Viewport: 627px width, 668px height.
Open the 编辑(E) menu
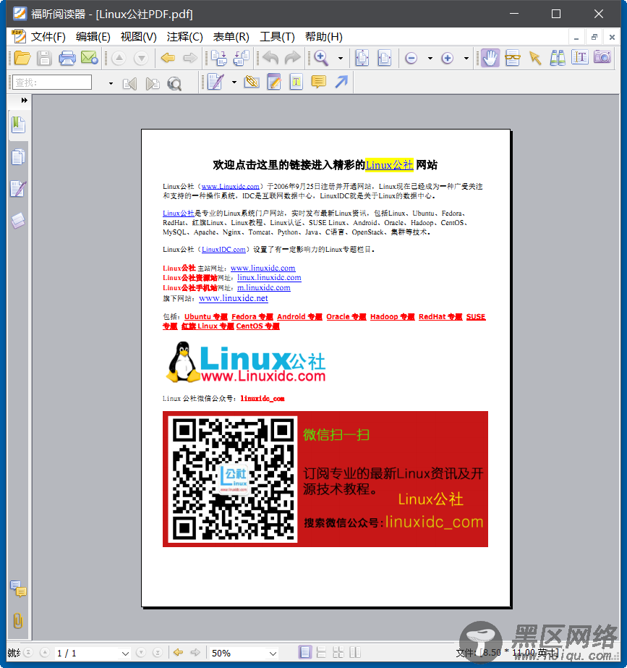(x=93, y=37)
